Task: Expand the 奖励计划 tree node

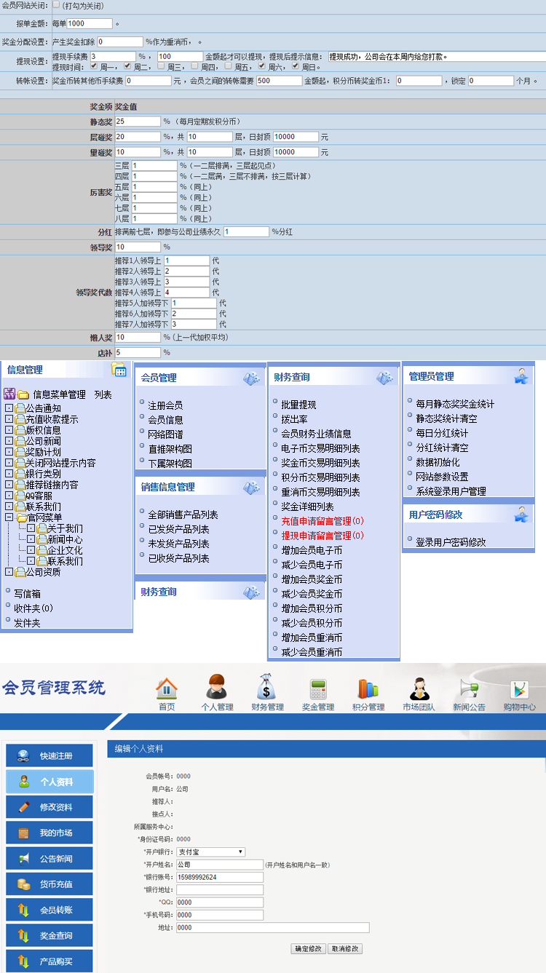Action: click(x=9, y=452)
